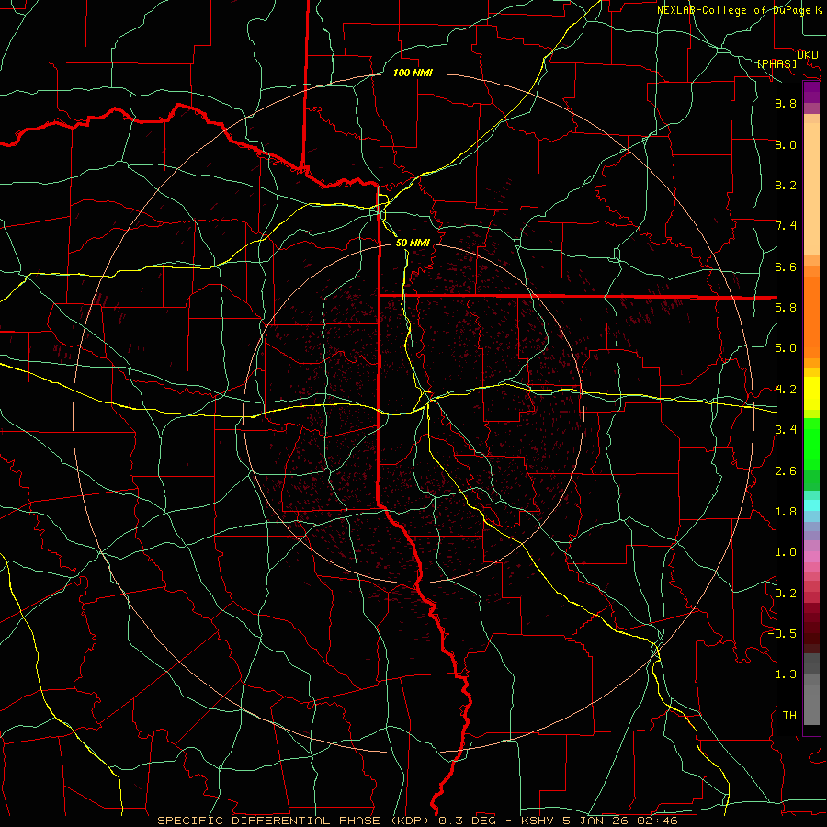Pick the purple segment of the color bar
The height and width of the screenshot is (827, 827).
pyautogui.click(x=811, y=92)
